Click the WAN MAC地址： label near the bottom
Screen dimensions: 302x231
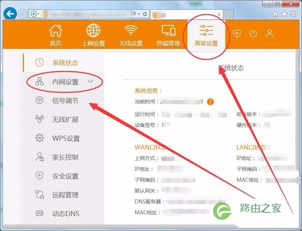point(148,213)
